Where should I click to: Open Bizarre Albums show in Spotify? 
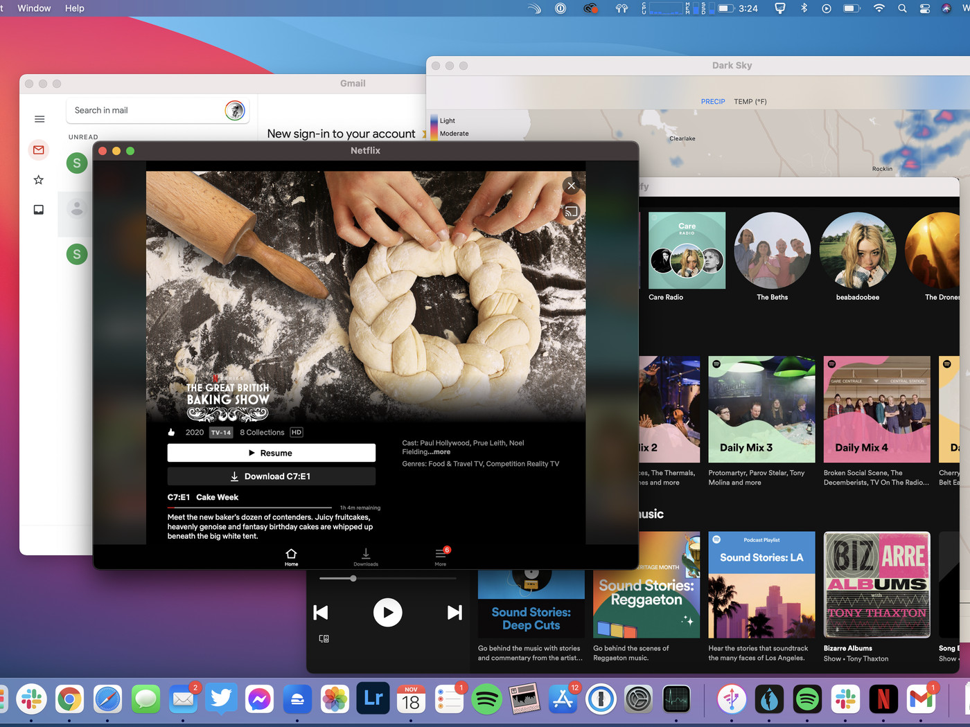877,585
